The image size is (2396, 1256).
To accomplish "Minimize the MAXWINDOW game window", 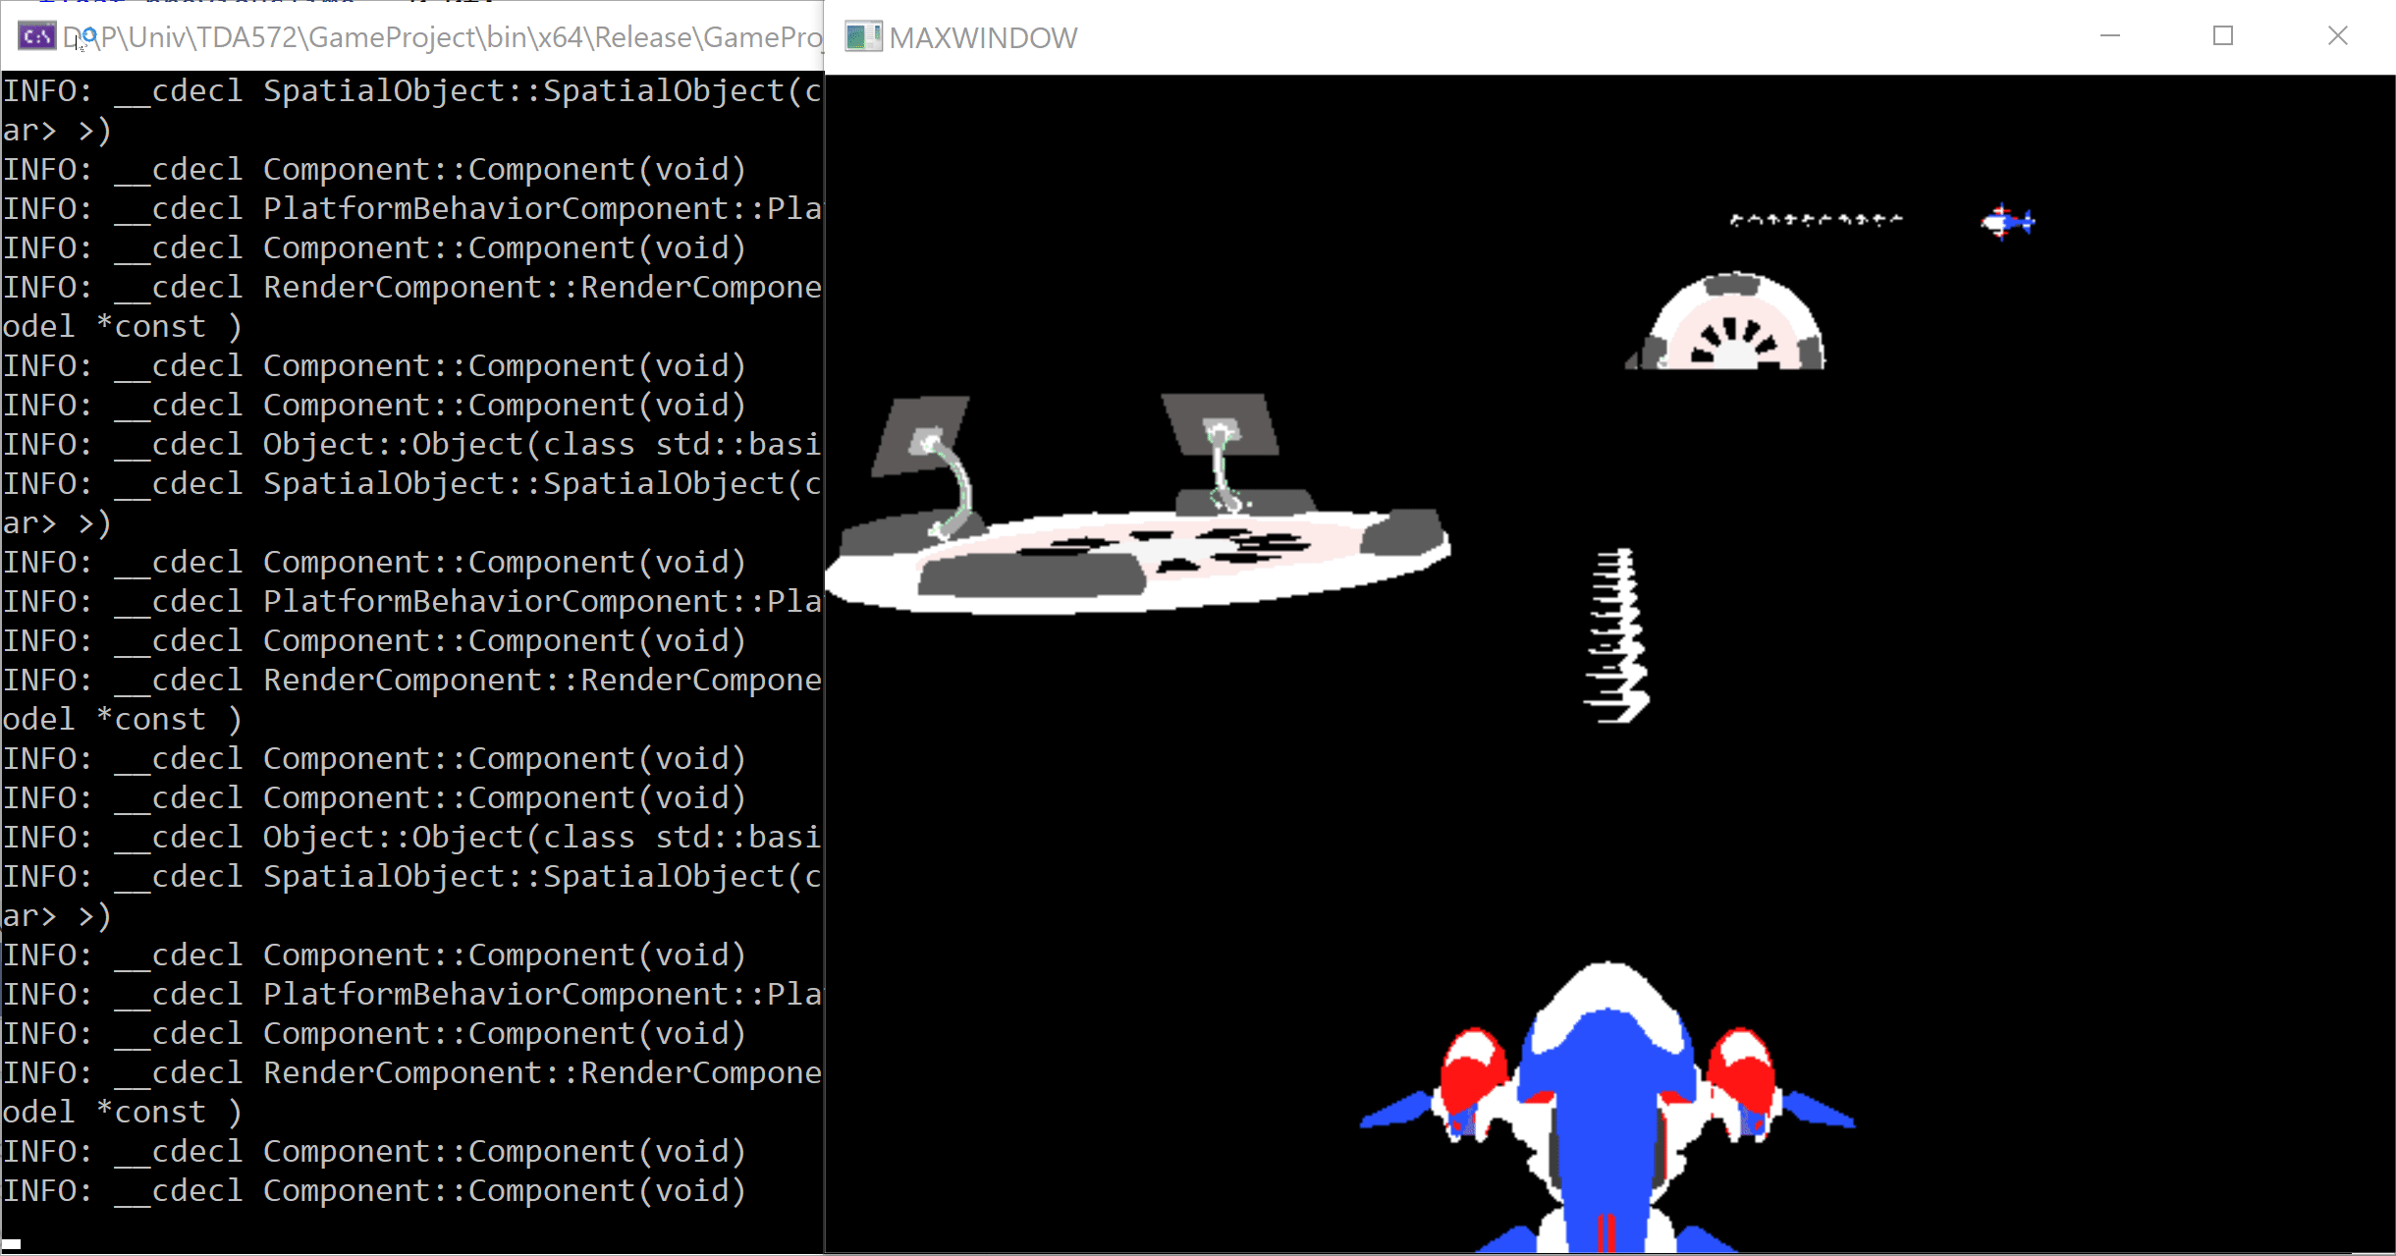I will 2110,36.
